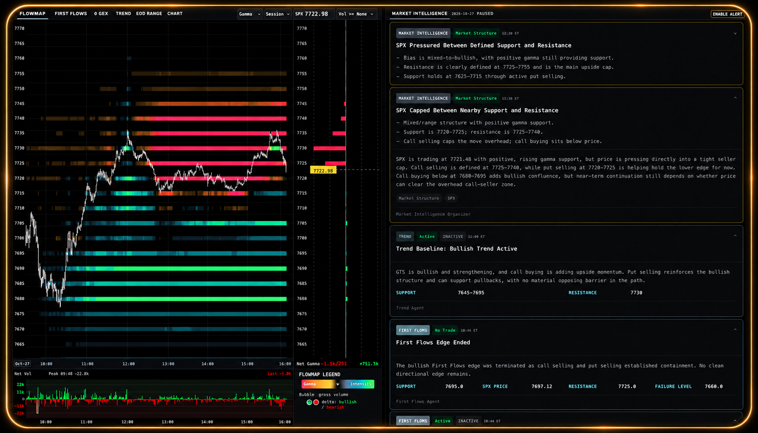Click the Intensity gradient bar in legend

[358, 384]
